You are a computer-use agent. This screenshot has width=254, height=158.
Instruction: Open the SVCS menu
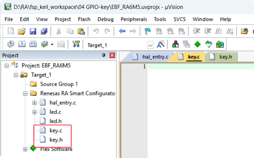pyautogui.click(x=180, y=19)
